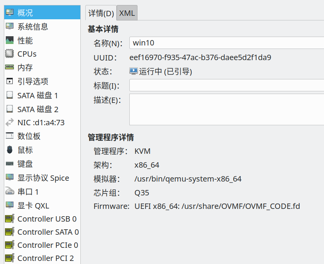This screenshot has height=264, width=324.
Task: Focus the 标题(I) title input field
Action: pos(226,85)
